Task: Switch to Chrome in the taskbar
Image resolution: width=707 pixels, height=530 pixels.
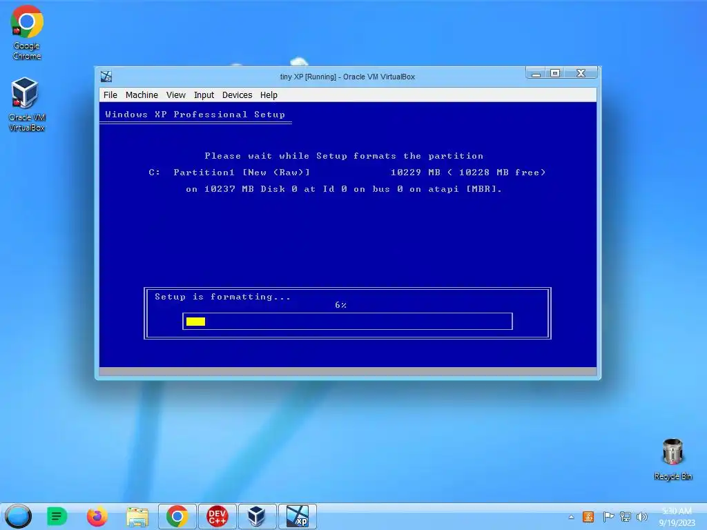Action: point(177,516)
